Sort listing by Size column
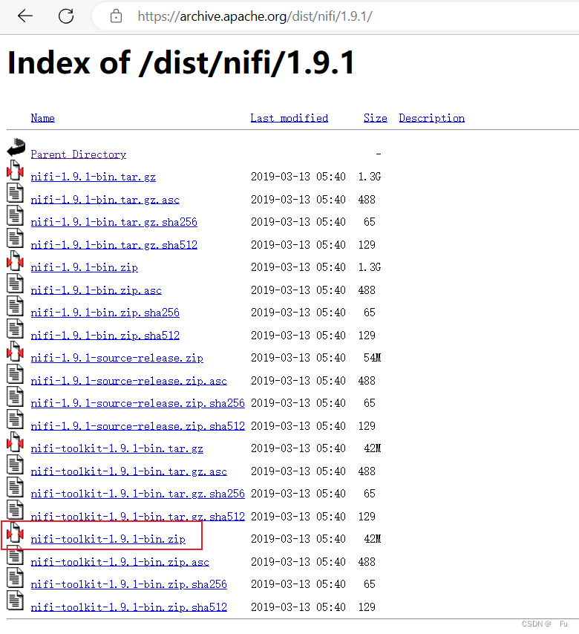579x634 pixels. (x=375, y=118)
